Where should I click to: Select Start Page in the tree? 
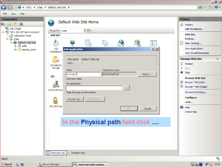tap(15, 29)
